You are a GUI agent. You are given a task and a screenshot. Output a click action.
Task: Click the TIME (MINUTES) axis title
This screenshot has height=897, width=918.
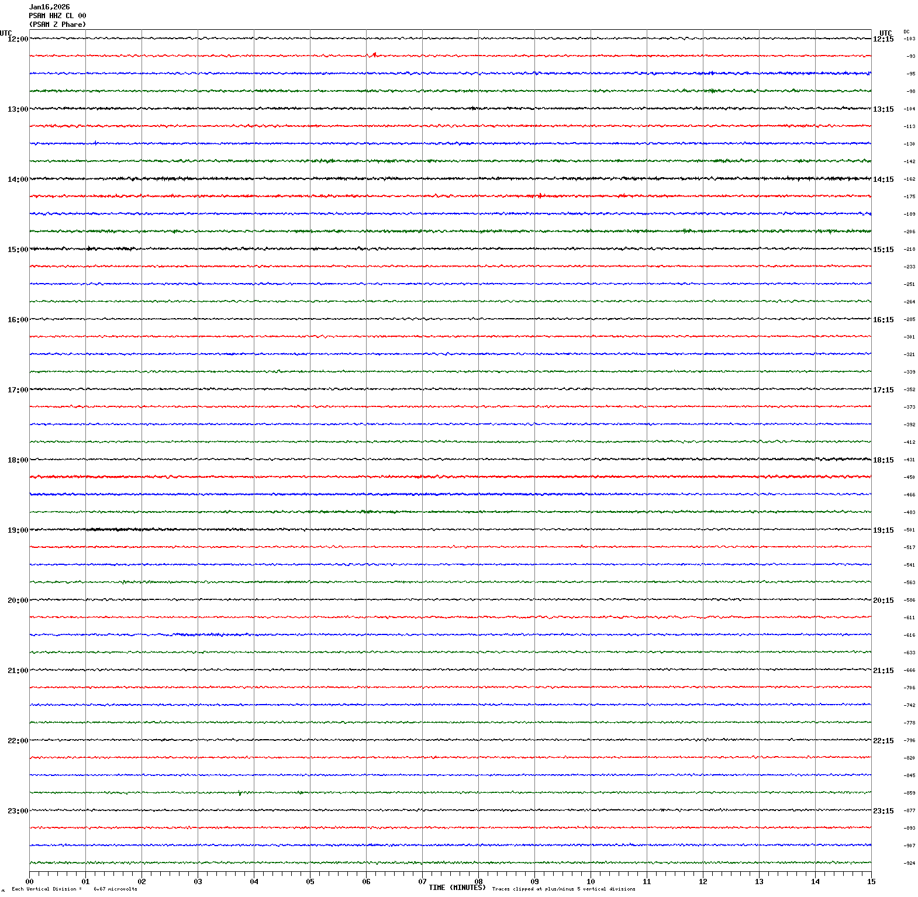pos(457,888)
